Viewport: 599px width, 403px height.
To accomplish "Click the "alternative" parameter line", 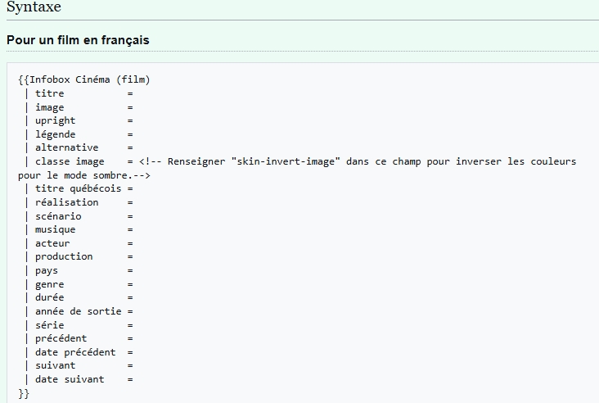I will point(66,147).
